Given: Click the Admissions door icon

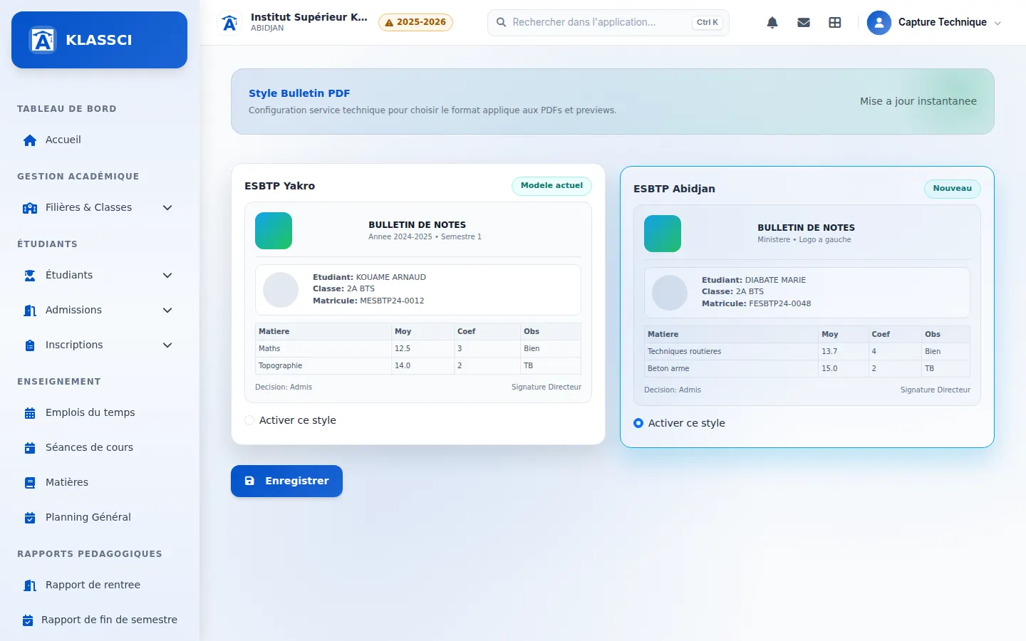Looking at the screenshot, I should 30,311.
